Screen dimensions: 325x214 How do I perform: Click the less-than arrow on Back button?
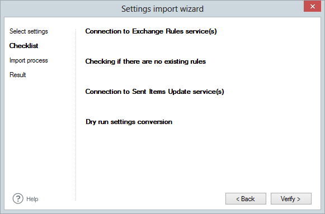[238, 199]
